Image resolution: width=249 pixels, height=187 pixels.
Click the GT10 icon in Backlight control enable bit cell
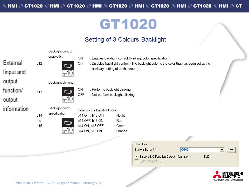click(x=68, y=69)
